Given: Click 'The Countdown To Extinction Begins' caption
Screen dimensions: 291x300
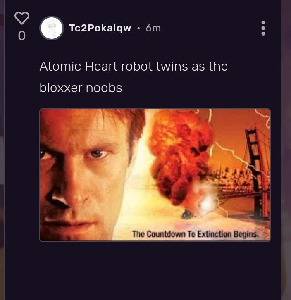Looking at the screenshot, I should 195,234.
